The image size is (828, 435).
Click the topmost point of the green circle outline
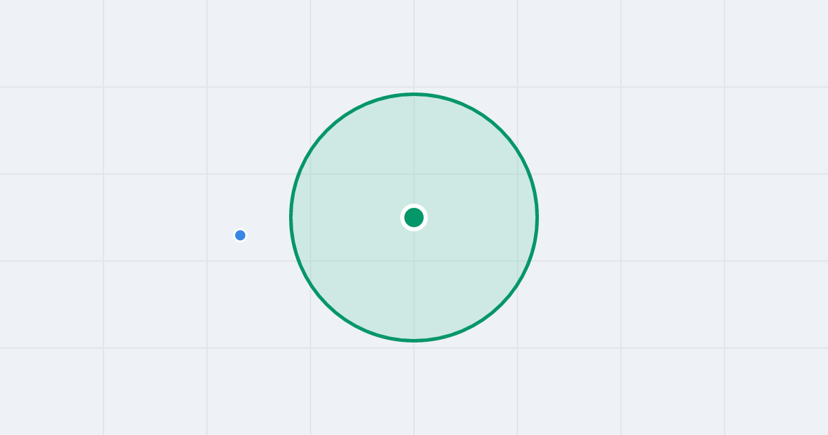(x=414, y=94)
